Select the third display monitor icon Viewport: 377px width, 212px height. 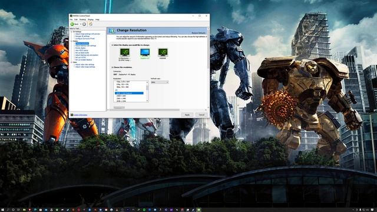pos(163,52)
